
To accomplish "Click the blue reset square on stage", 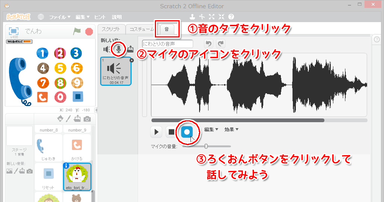I will [78, 97].
